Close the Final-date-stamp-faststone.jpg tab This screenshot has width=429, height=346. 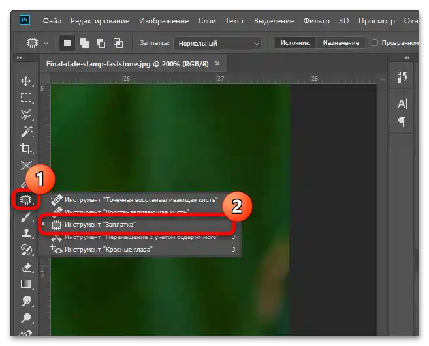tap(217, 63)
